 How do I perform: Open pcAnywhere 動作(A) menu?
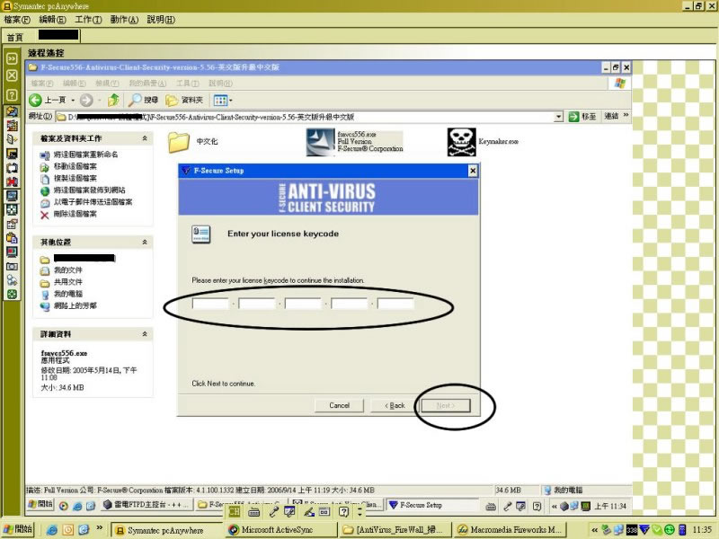[x=124, y=20]
